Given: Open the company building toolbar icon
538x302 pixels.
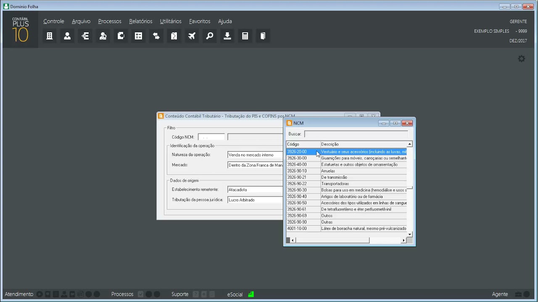Looking at the screenshot, I should click(50, 36).
